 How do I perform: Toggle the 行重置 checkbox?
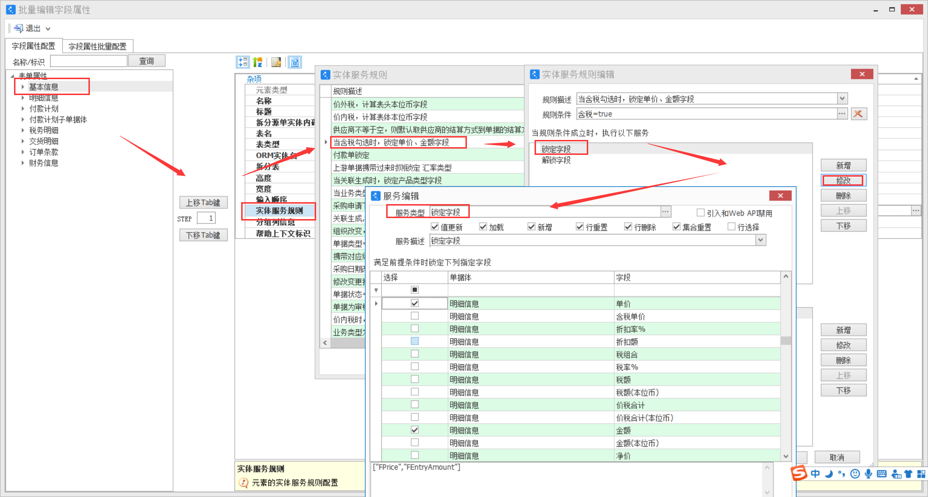580,227
